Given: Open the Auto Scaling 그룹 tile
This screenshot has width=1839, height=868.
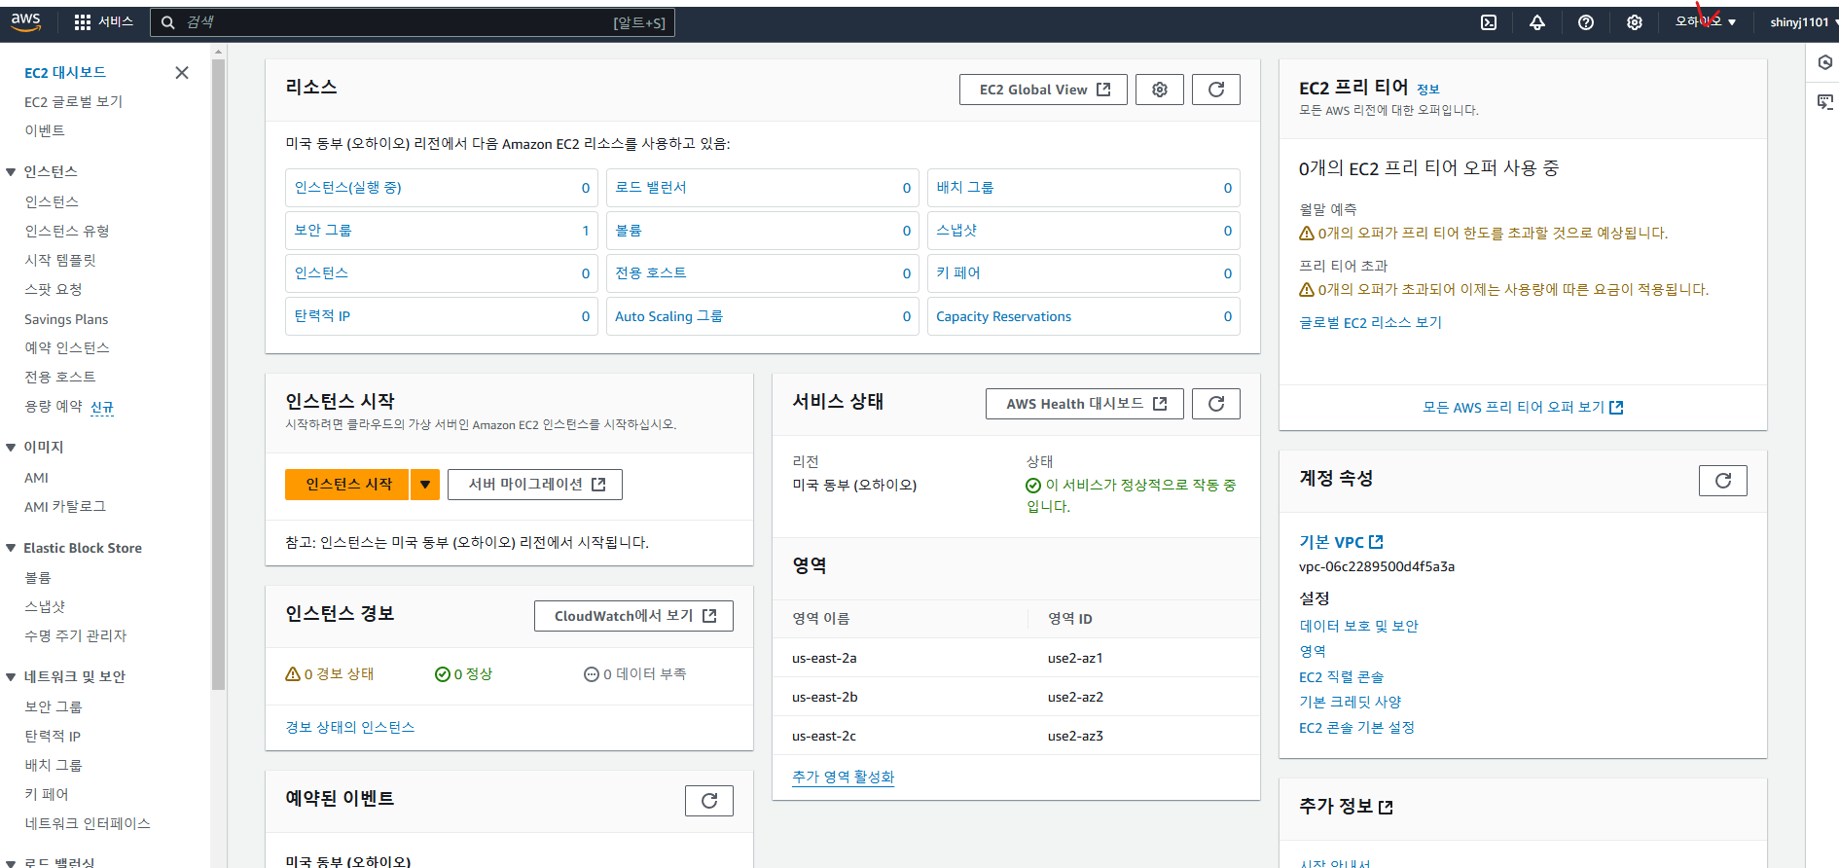Looking at the screenshot, I should point(763,316).
